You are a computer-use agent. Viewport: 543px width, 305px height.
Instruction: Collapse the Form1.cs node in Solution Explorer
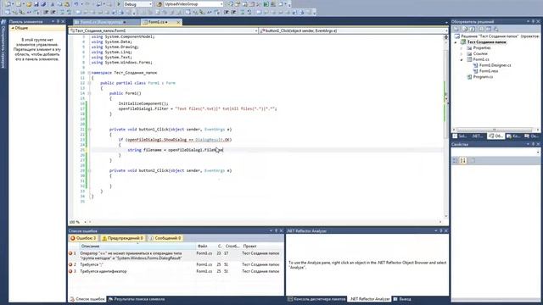pyautogui.click(x=462, y=59)
